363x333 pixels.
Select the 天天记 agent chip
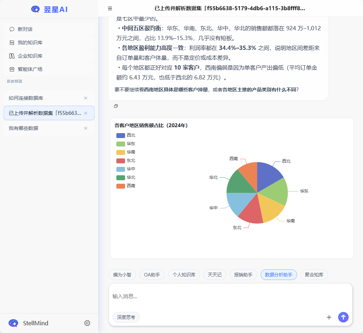point(215,275)
